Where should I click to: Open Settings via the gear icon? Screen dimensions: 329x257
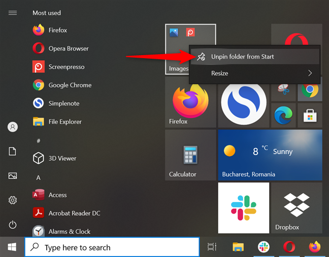13,200
